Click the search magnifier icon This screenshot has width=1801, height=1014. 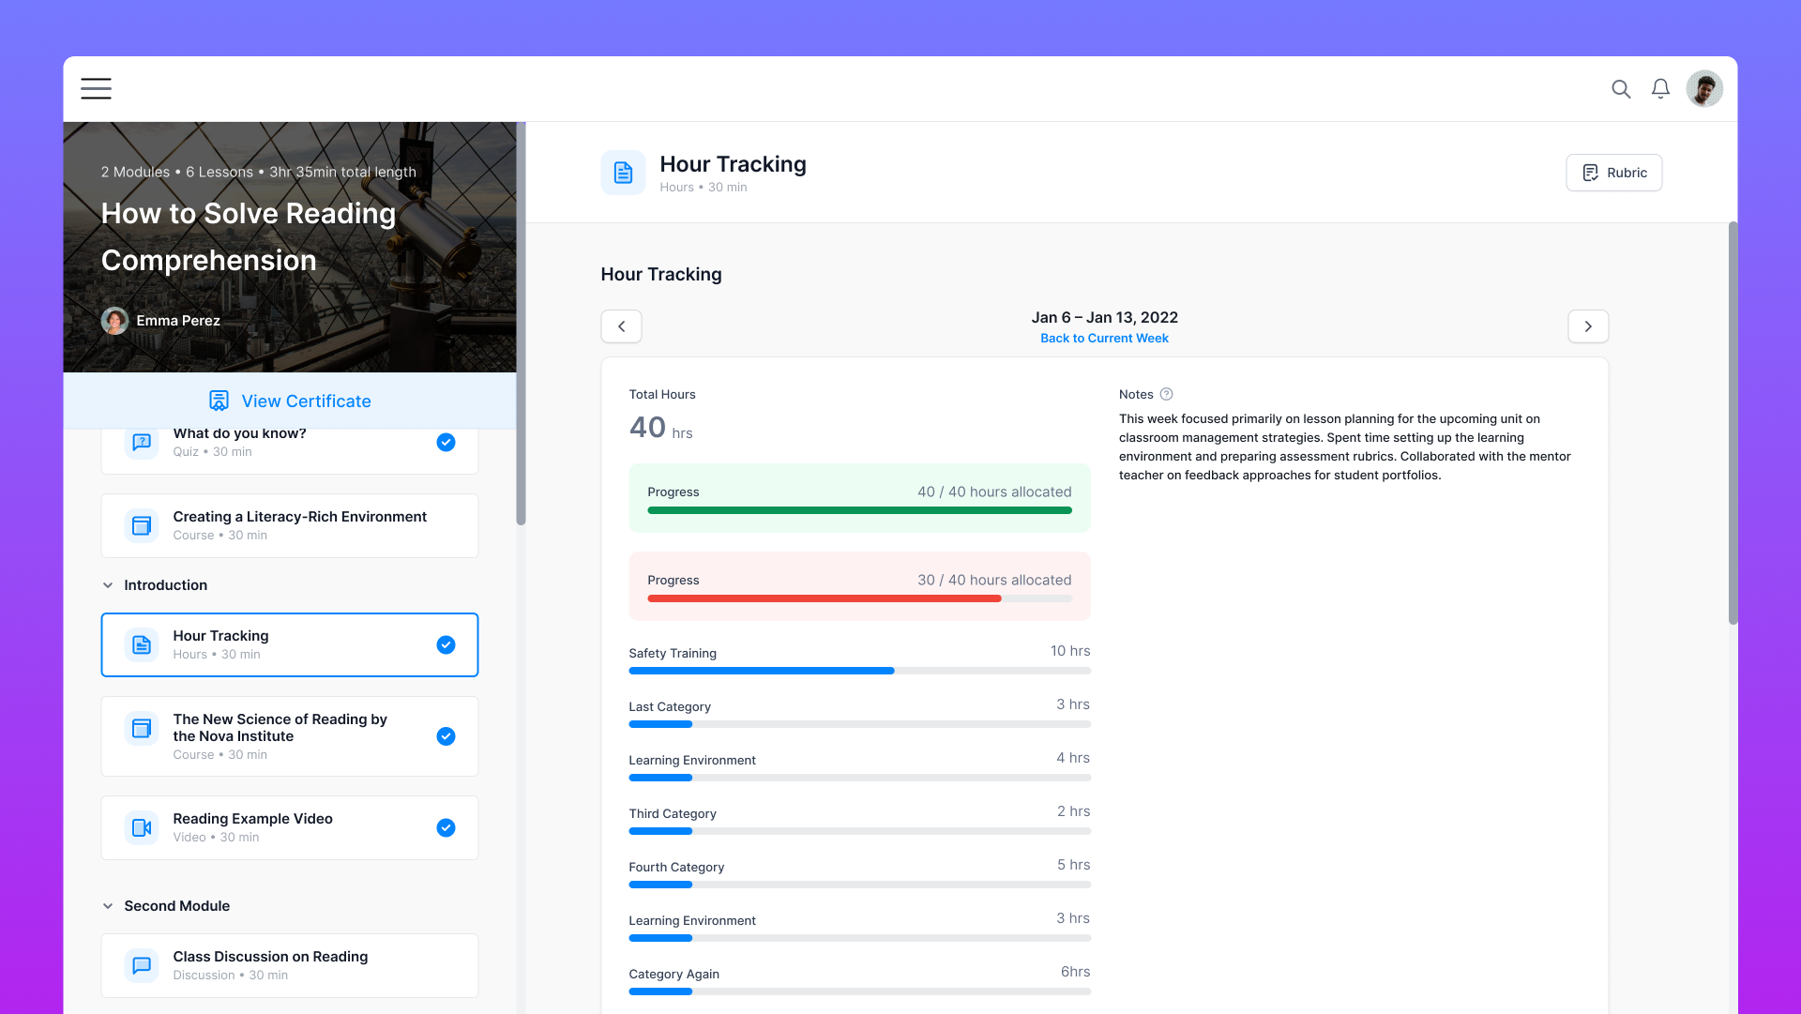1621,89
